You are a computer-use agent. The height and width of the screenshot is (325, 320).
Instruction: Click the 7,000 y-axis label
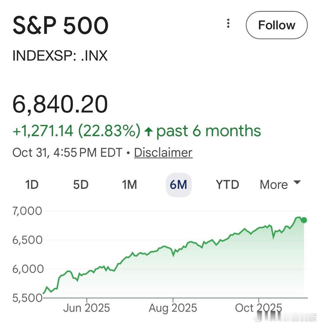(x=27, y=211)
